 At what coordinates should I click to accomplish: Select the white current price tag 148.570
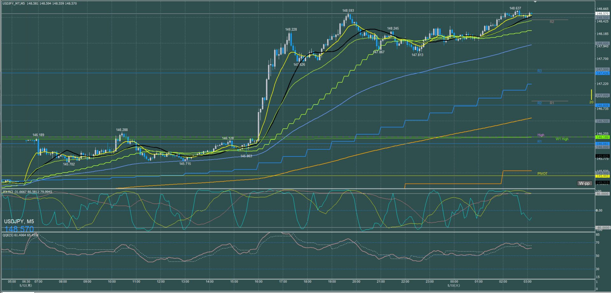click(602, 14)
